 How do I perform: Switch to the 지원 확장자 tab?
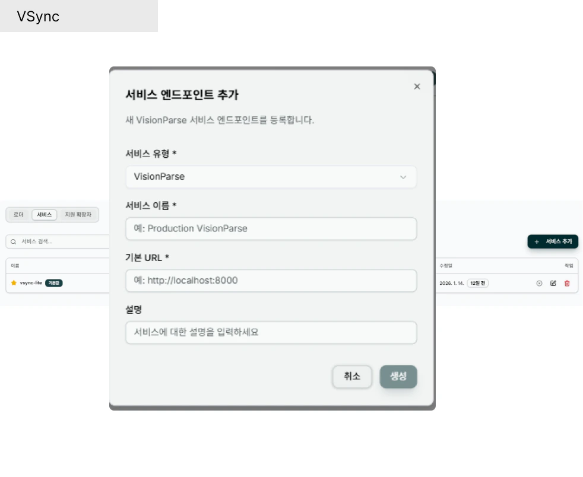point(79,215)
